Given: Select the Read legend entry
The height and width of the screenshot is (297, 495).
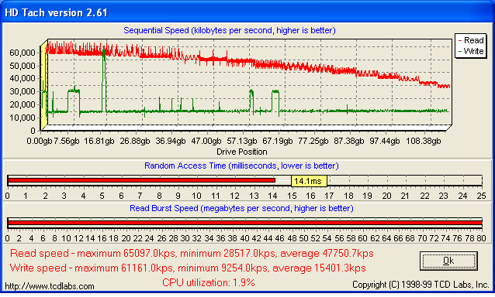Looking at the screenshot, I should (x=471, y=40).
